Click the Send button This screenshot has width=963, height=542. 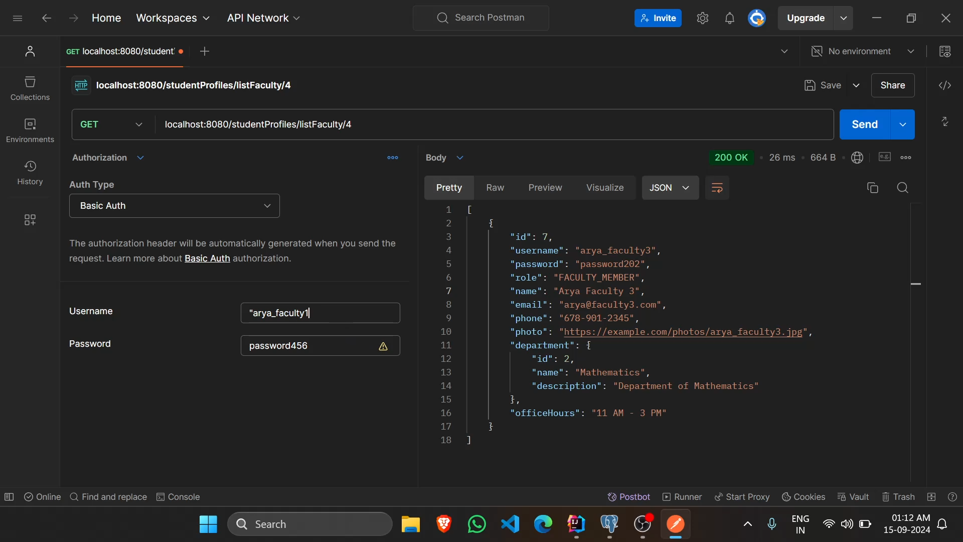pos(865,124)
